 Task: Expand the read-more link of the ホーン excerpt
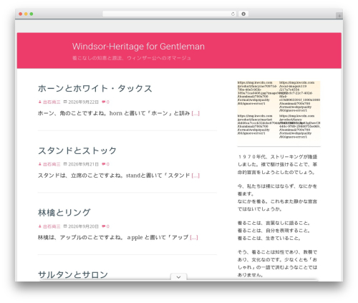click(195, 113)
